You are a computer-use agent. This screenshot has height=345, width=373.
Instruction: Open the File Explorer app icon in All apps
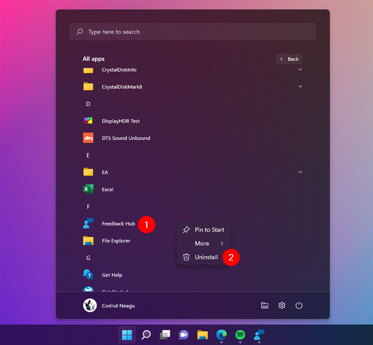[88, 240]
